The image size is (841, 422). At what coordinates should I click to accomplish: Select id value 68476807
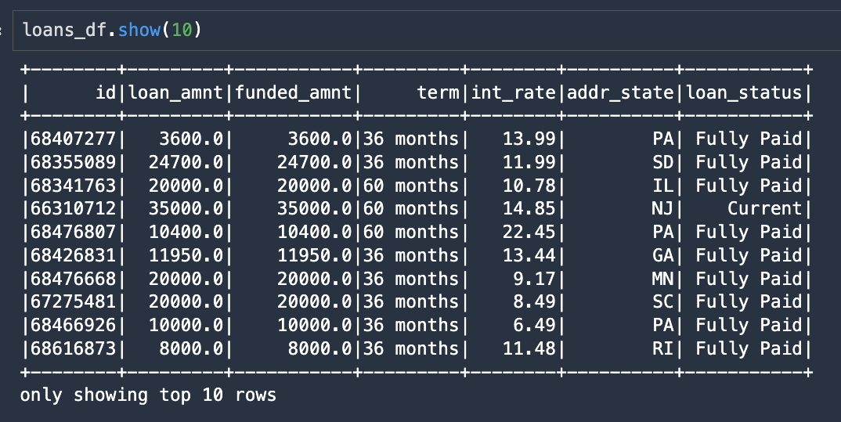(73, 232)
